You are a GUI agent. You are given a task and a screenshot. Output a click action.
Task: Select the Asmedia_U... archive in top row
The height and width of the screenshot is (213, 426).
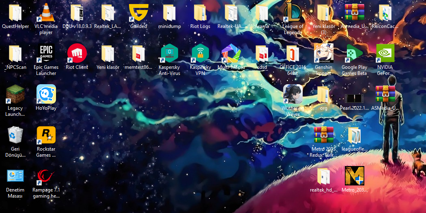point(354,12)
